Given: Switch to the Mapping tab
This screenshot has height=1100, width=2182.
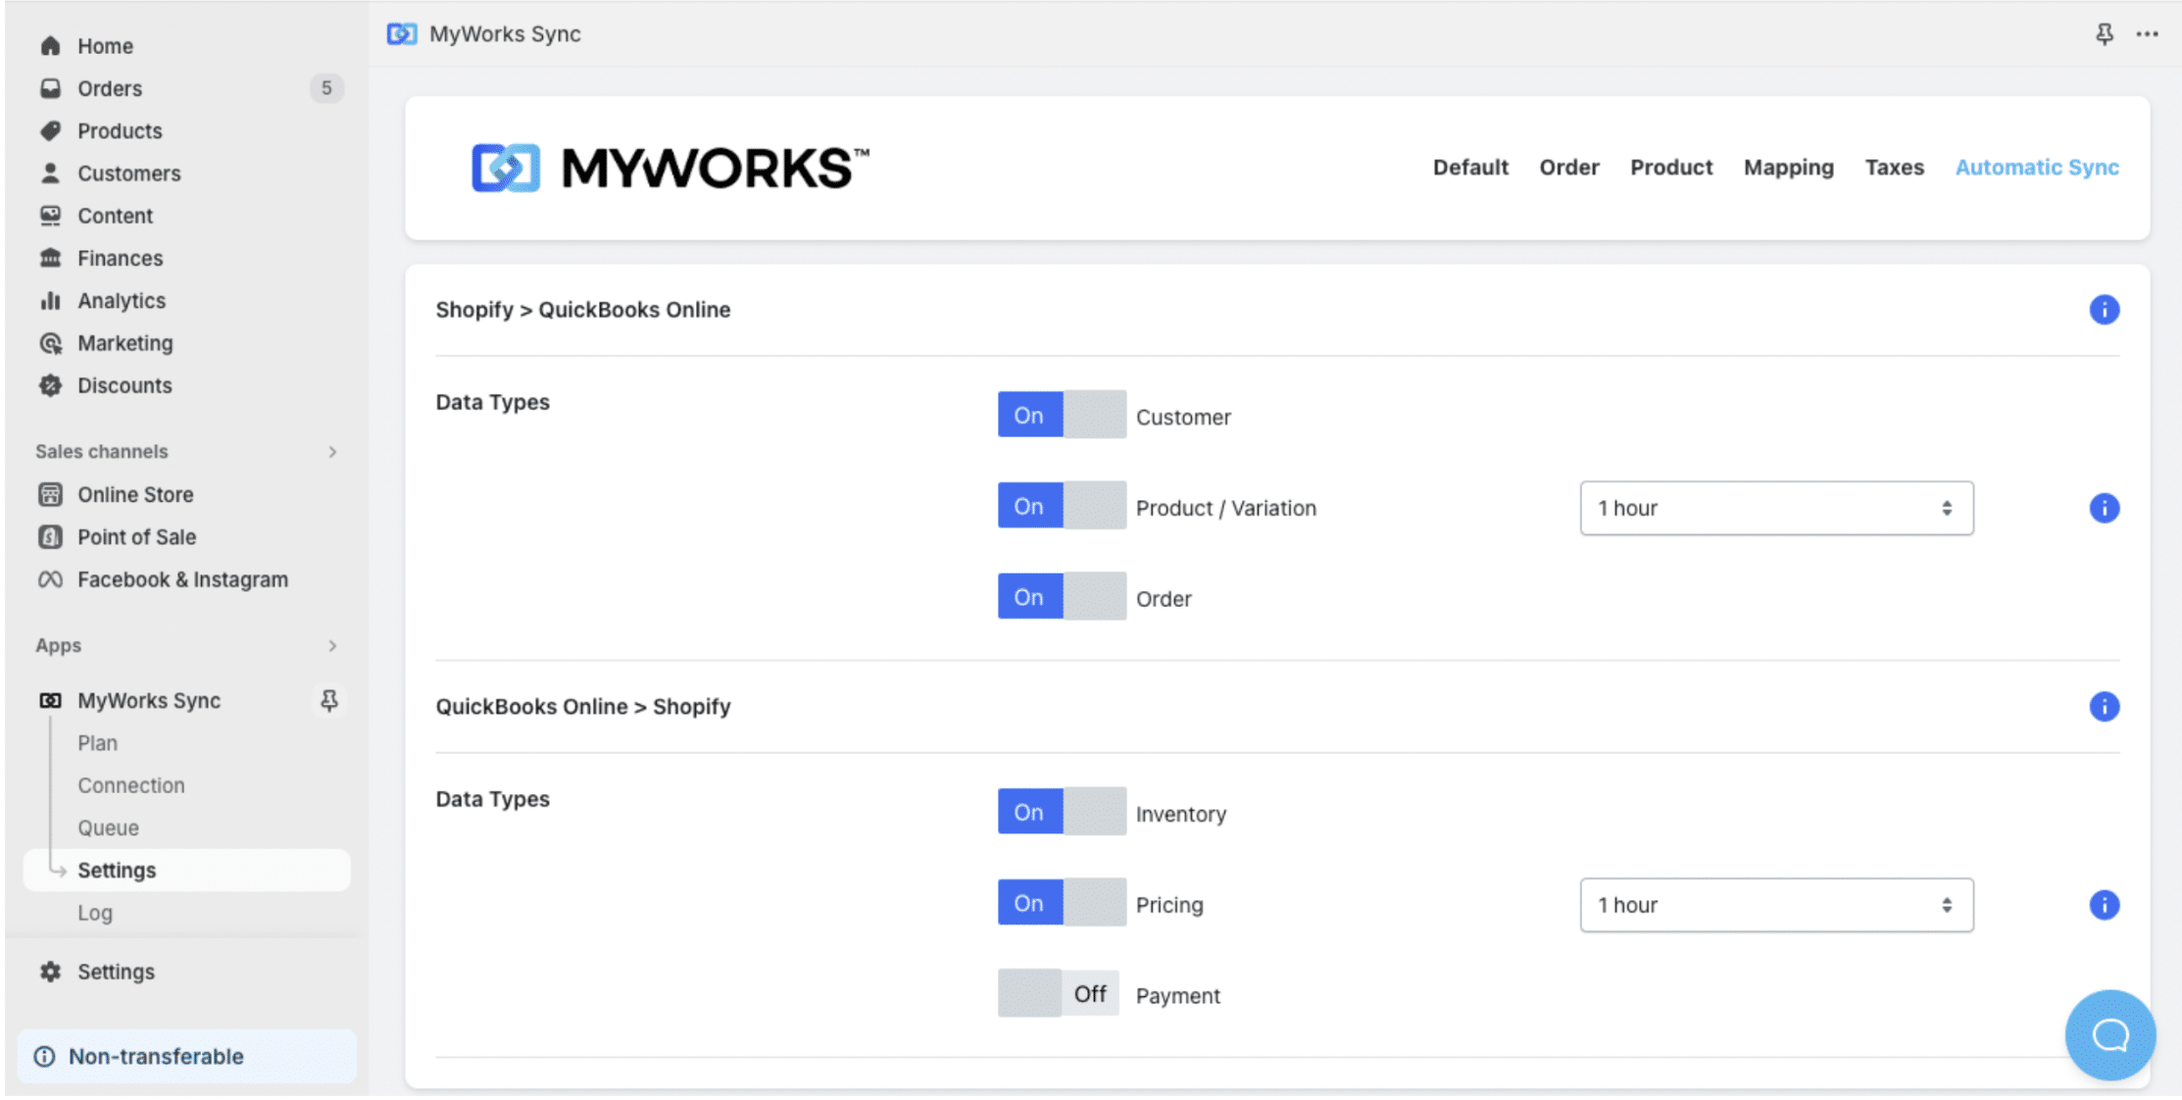Looking at the screenshot, I should pos(1788,167).
